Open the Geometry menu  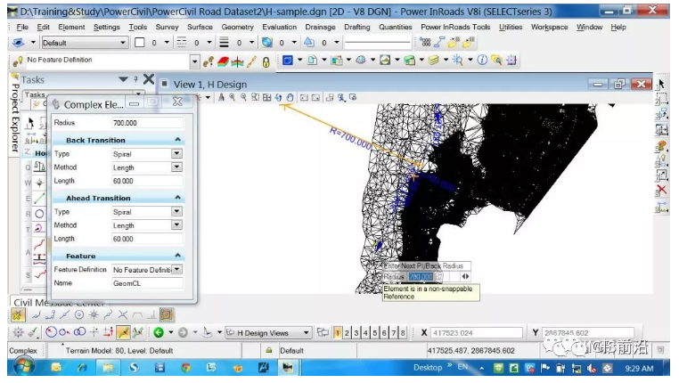[x=237, y=27]
